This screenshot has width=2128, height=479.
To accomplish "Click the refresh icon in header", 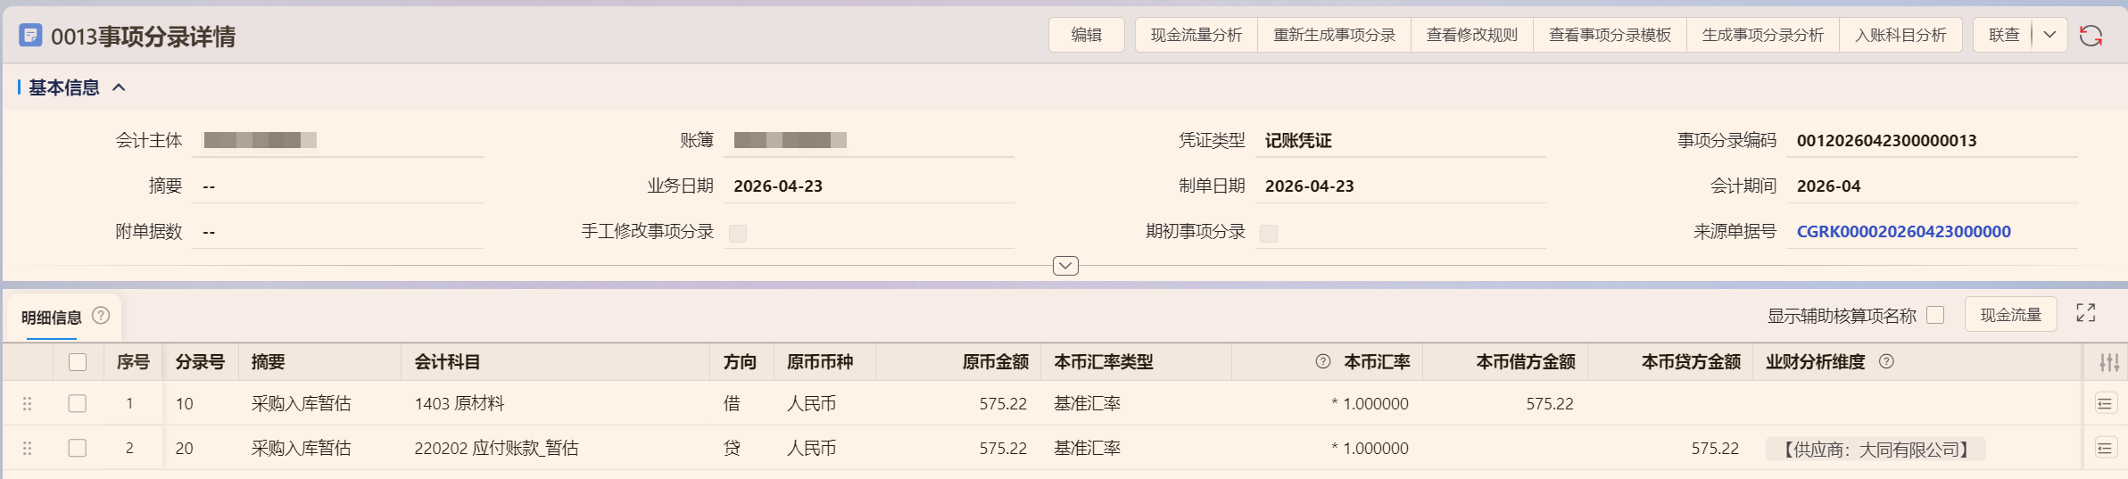I will (x=2091, y=36).
